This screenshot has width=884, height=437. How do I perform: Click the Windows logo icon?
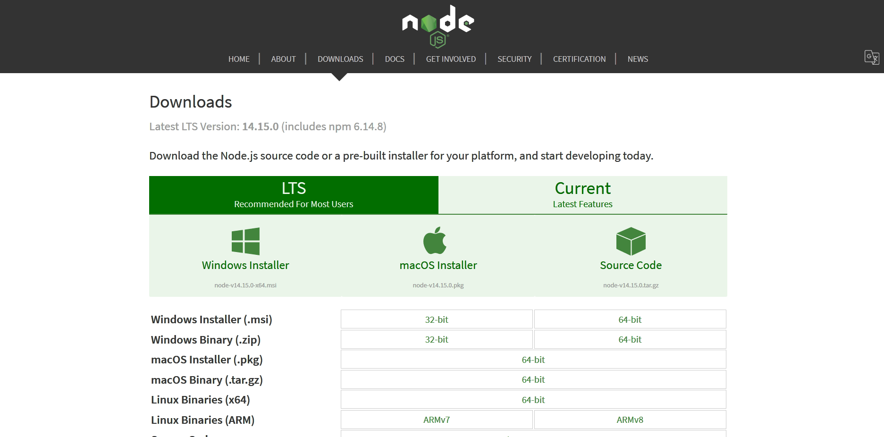245,241
